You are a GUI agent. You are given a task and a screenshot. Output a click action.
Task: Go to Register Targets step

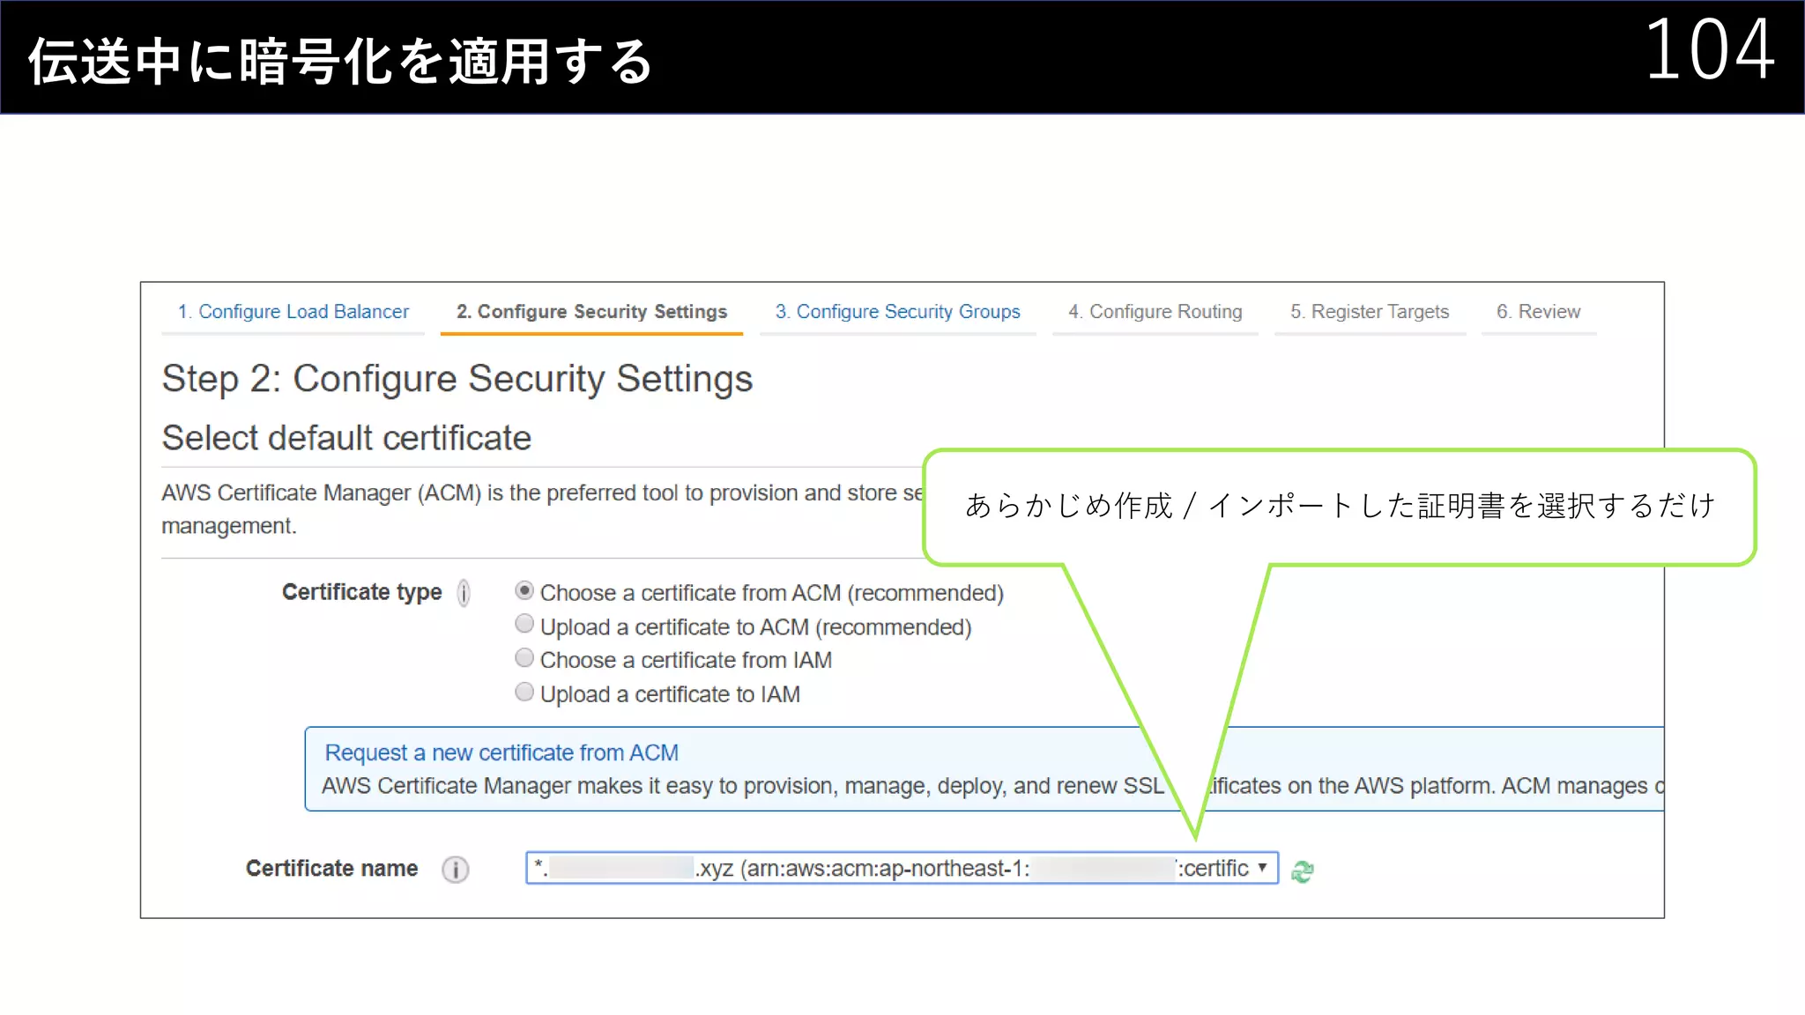coord(1370,312)
